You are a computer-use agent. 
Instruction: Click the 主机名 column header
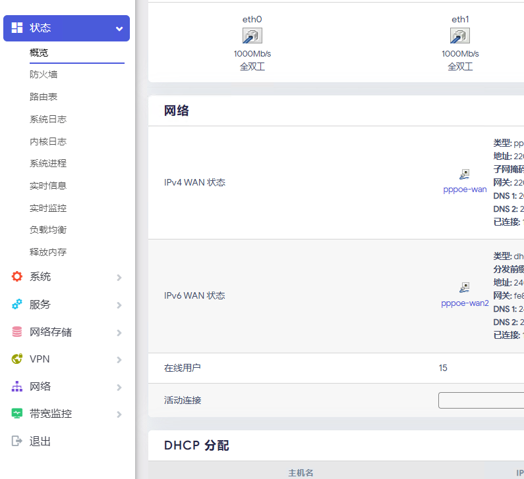click(x=301, y=472)
